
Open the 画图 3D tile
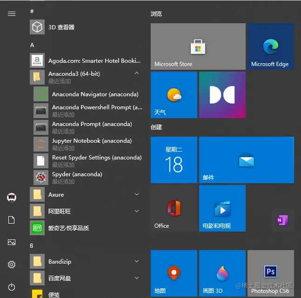pyautogui.click(x=222, y=273)
